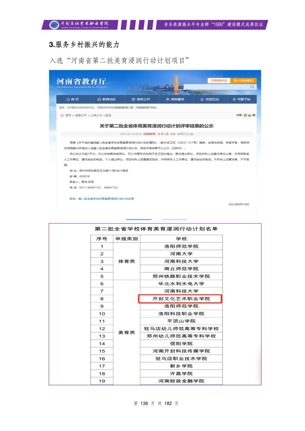Click the 进入适老模式 button
305x431 pixels.
243,81
